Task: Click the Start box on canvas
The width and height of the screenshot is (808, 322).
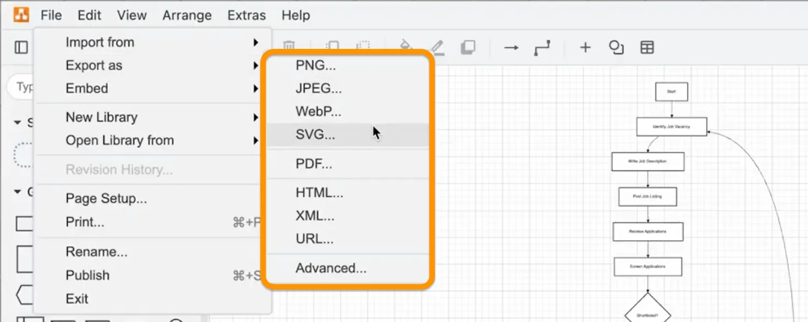Action: coord(671,92)
